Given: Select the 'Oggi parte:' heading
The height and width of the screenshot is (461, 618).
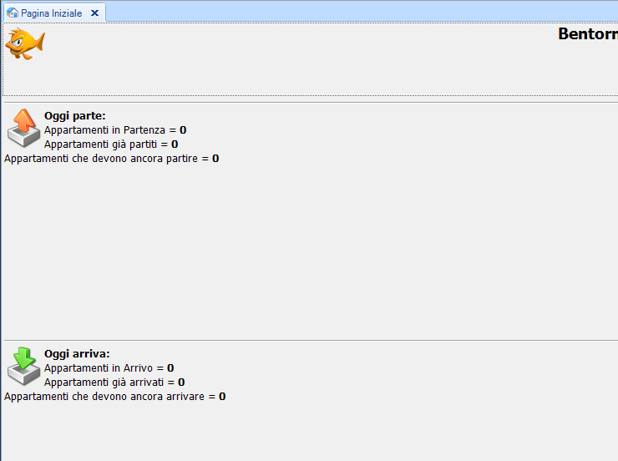Looking at the screenshot, I should (x=75, y=116).
